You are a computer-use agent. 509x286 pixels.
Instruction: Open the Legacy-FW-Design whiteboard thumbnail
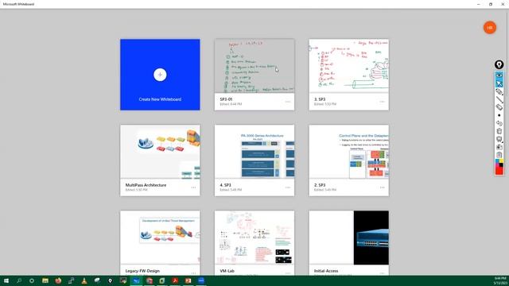tap(160, 238)
